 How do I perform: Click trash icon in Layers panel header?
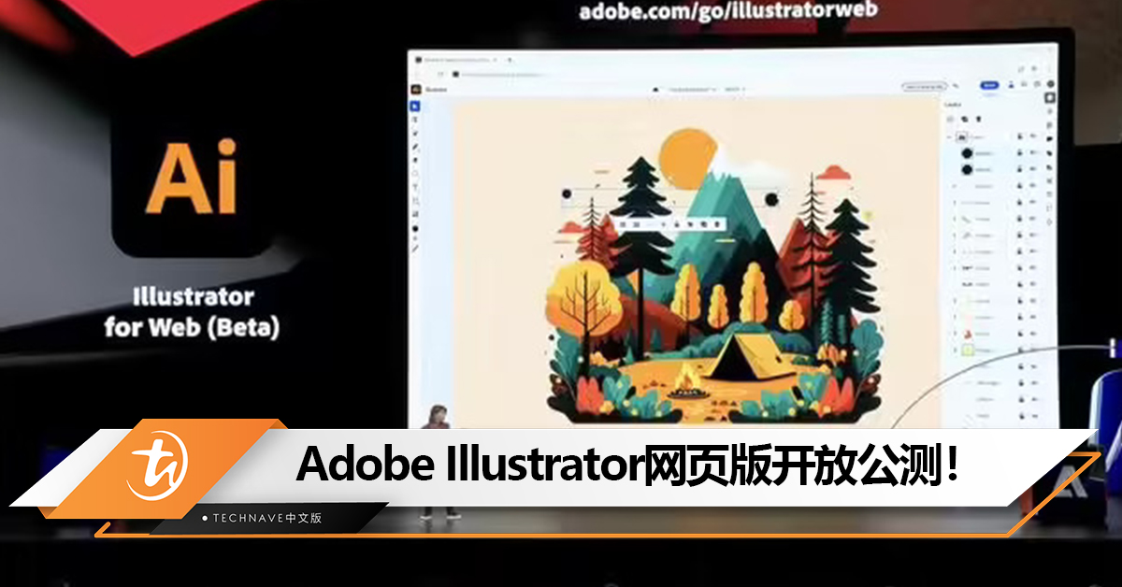978,119
